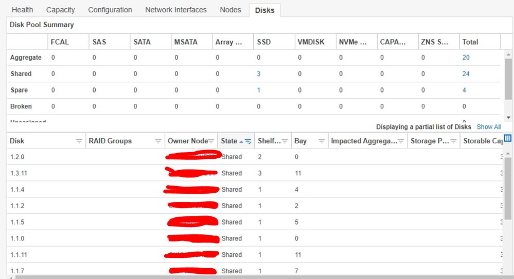The width and height of the screenshot is (514, 279).
Task: Open the Impacted Aggregates column filter icon
Action: 401,141
